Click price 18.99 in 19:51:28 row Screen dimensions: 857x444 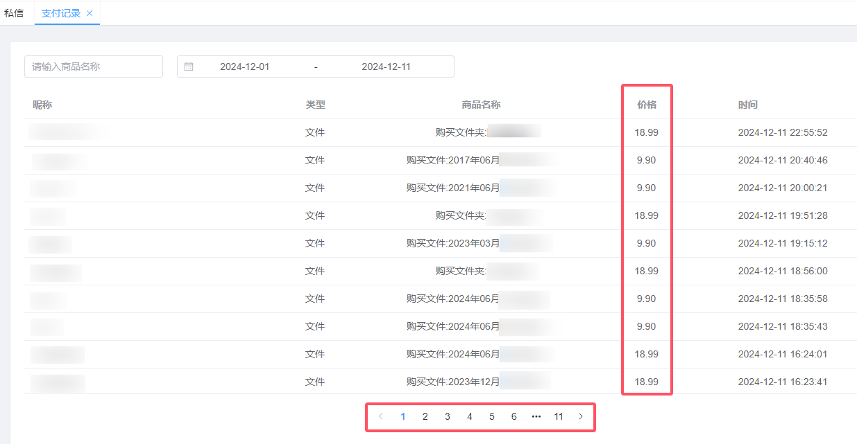(647, 215)
